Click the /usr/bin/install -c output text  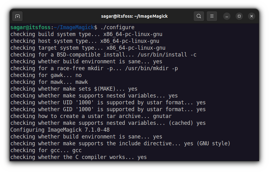(167, 55)
